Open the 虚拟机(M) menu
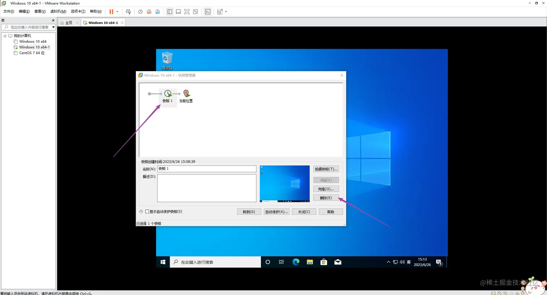This screenshot has height=295, width=547. click(x=58, y=12)
